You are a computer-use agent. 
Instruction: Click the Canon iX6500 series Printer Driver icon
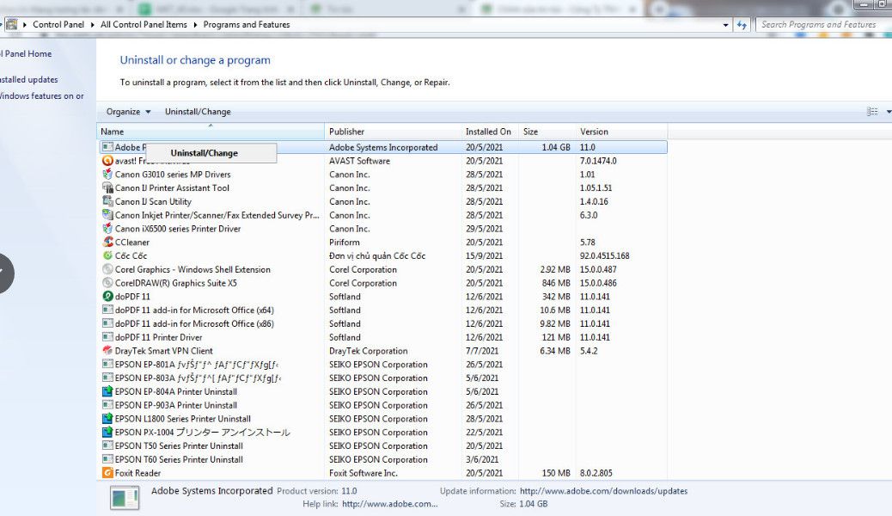click(x=107, y=229)
